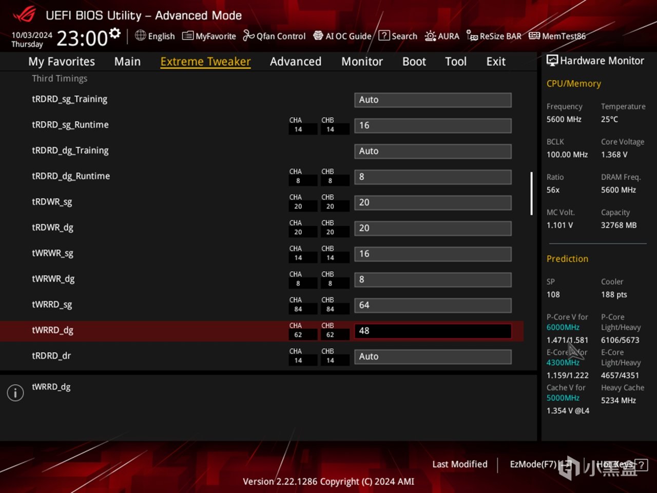
Task: Open the Monitor tab
Action: [362, 62]
